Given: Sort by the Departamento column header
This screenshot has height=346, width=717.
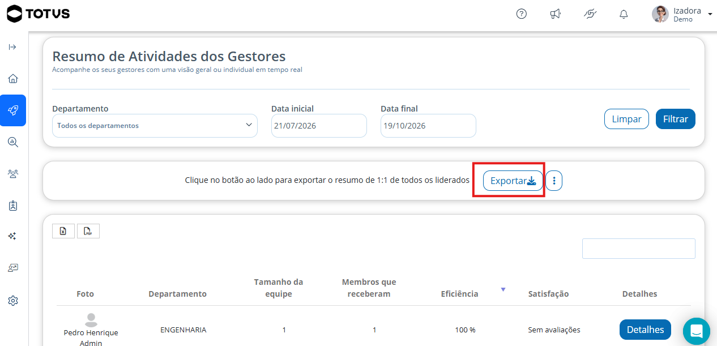Looking at the screenshot, I should tap(177, 294).
